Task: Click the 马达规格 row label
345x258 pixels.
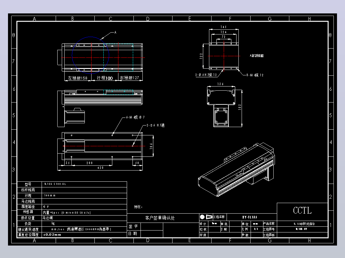Action: [28, 201]
